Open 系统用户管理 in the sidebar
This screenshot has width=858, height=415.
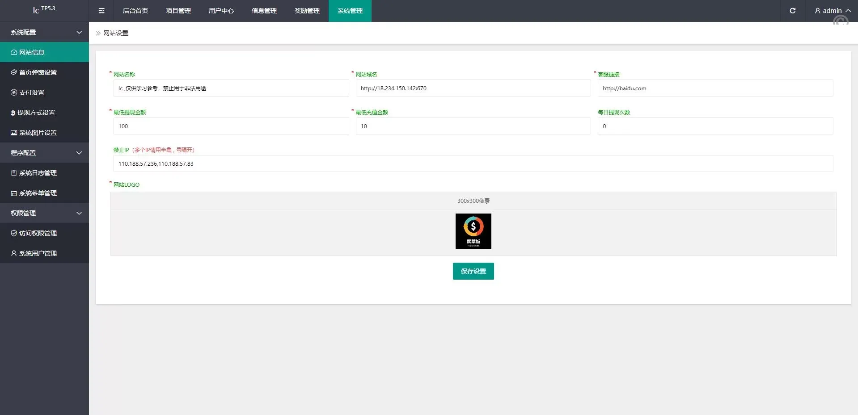click(38, 253)
